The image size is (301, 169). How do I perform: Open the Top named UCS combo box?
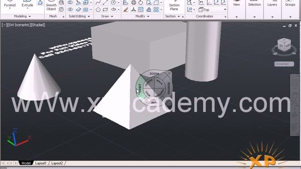point(212,9)
